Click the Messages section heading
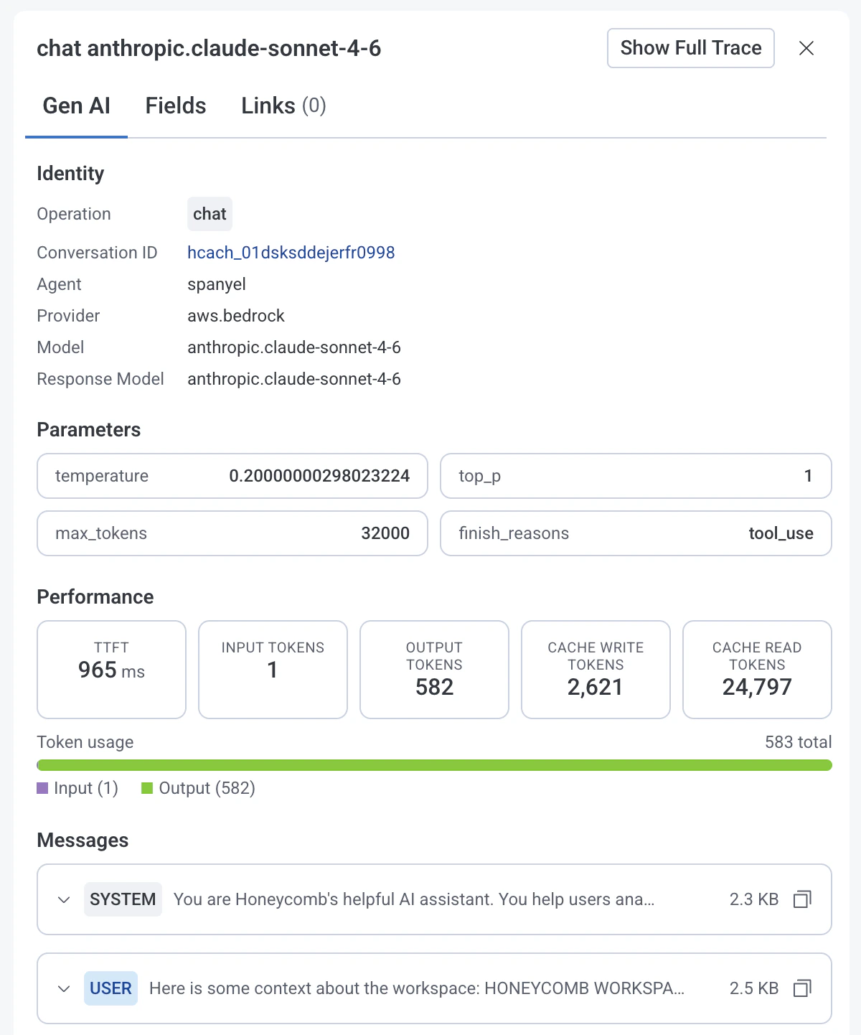The width and height of the screenshot is (861, 1035). (x=83, y=840)
